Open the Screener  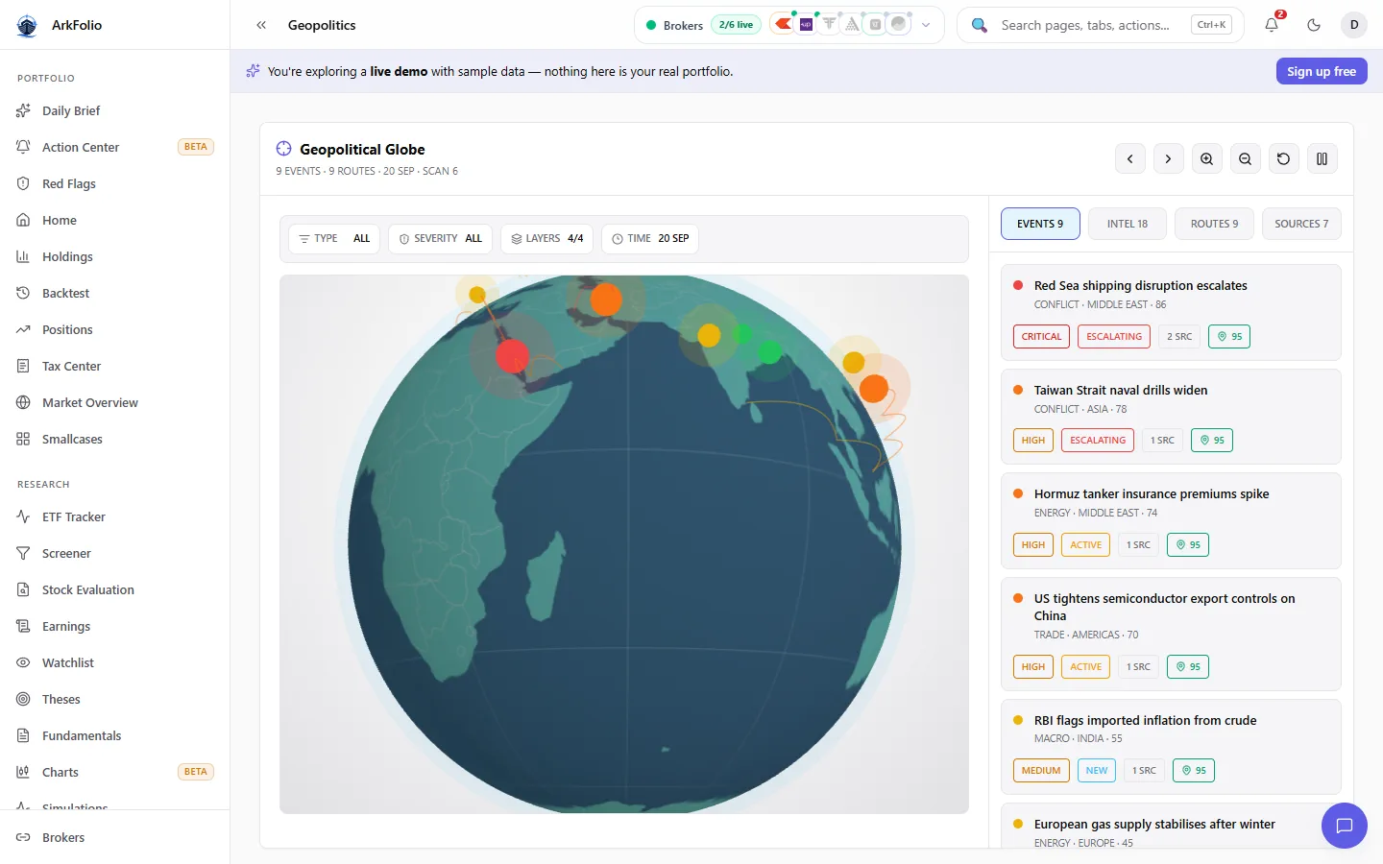tap(115, 553)
